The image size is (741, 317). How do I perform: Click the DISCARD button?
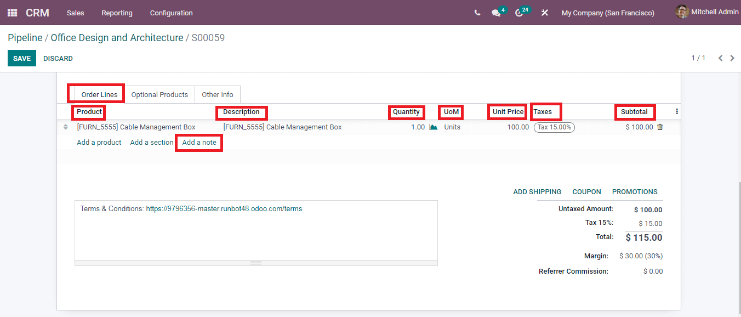tap(58, 58)
